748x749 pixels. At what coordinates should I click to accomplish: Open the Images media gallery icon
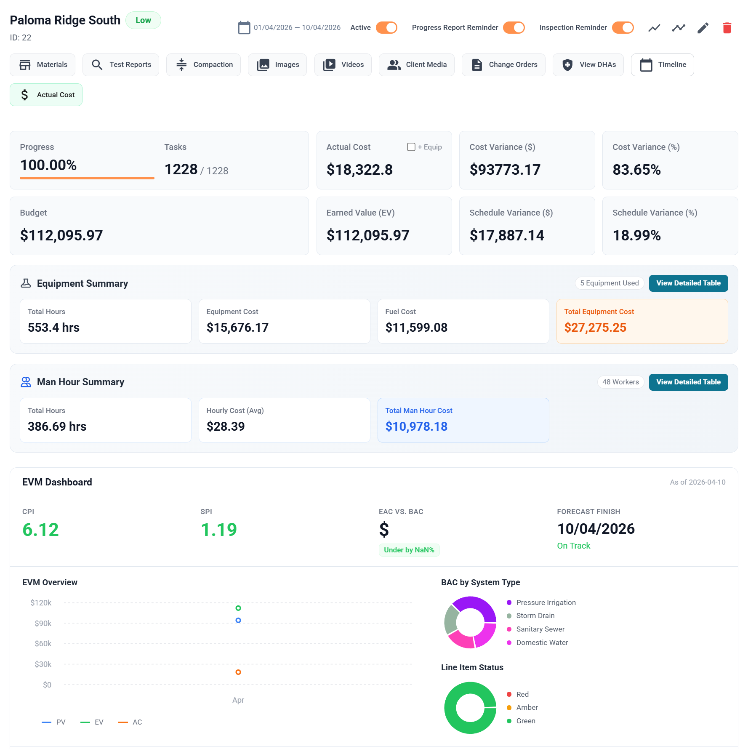(x=263, y=65)
